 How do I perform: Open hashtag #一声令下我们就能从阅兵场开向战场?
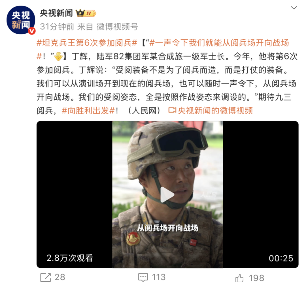click(x=219, y=43)
